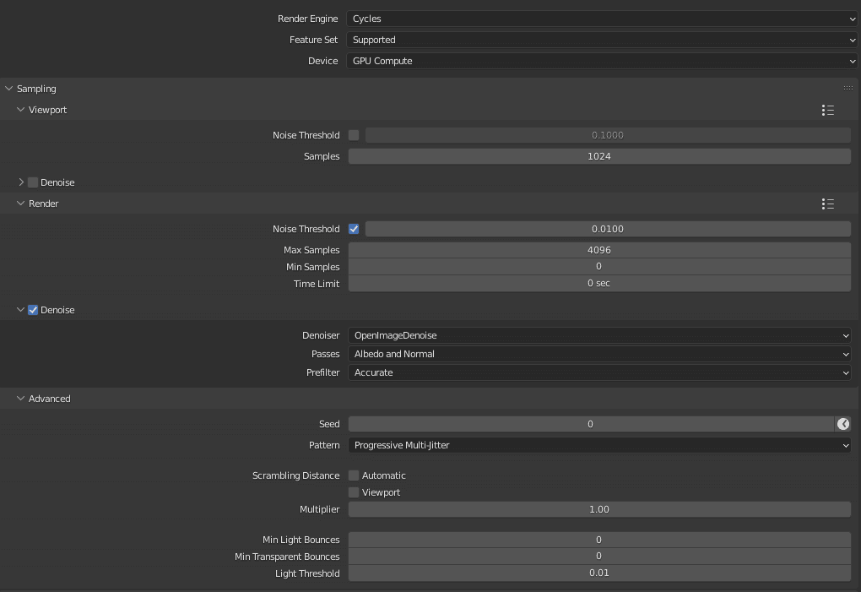The width and height of the screenshot is (861, 592).
Task: Enable Viewport Noise Threshold checkbox
Action: (x=354, y=135)
